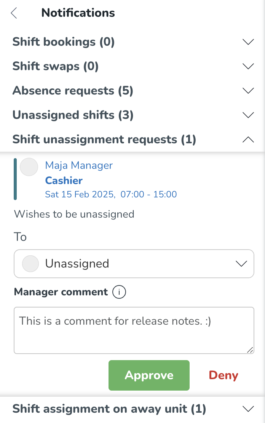Screen dimensions: 265x423
Task: Approve the unassignment request
Action: 149,375
